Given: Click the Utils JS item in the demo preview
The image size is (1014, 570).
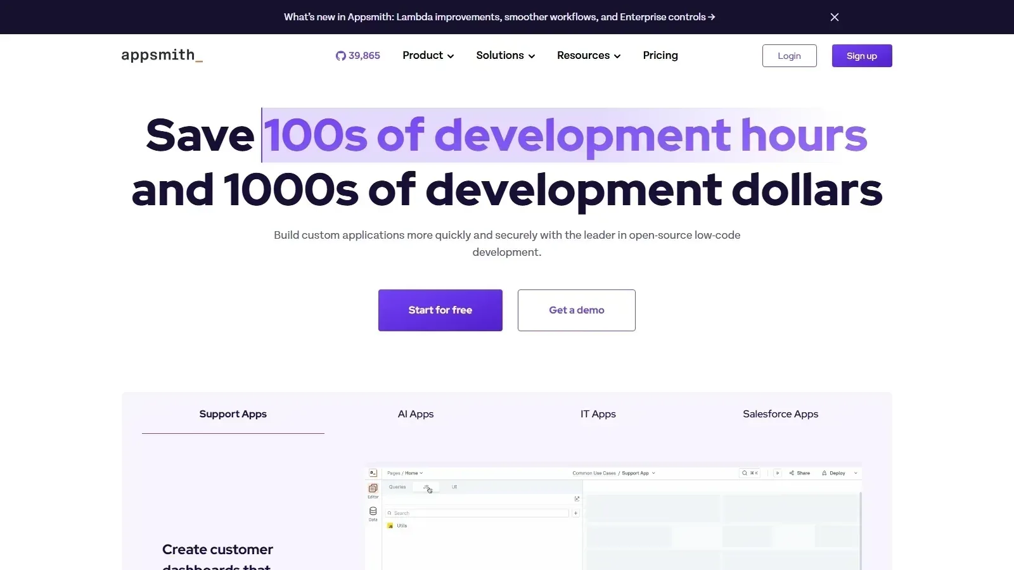Looking at the screenshot, I should tap(397, 526).
